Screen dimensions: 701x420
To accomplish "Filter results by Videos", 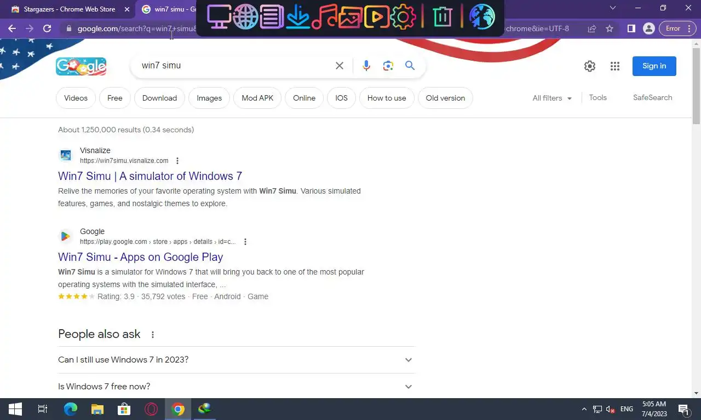I will point(76,98).
